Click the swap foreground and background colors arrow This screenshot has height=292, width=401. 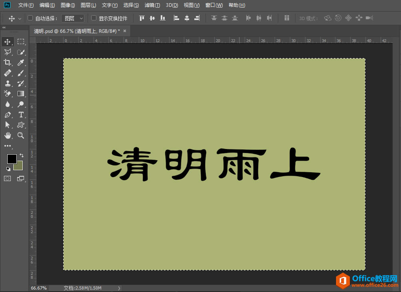tap(22, 155)
